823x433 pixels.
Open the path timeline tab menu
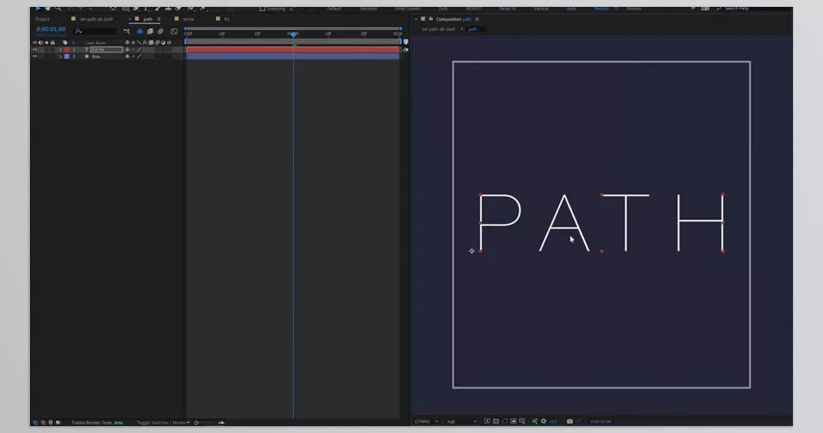[x=159, y=19]
